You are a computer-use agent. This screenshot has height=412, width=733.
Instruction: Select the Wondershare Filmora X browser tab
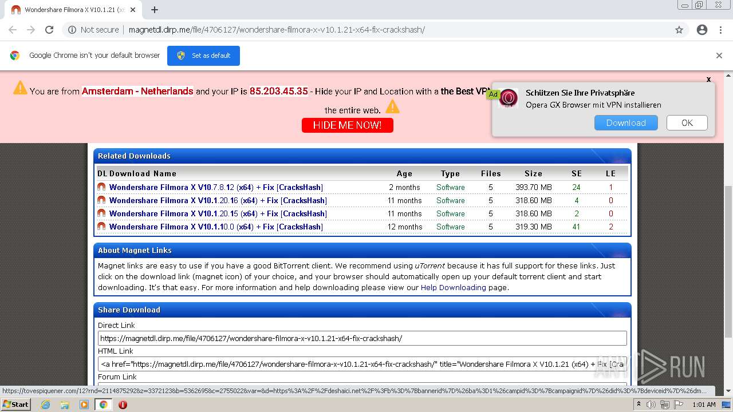pos(73,10)
